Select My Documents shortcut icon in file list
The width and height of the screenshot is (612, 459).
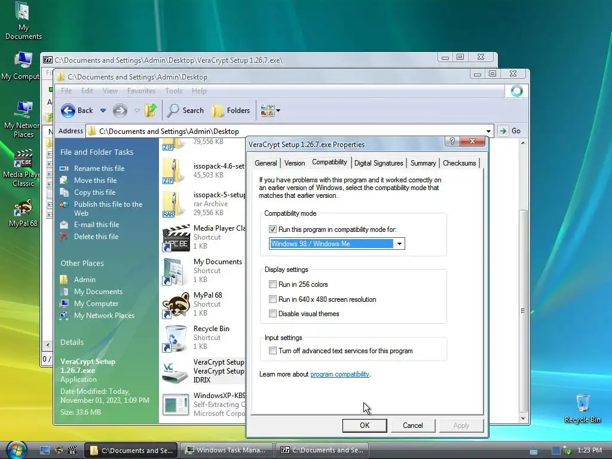(174, 271)
